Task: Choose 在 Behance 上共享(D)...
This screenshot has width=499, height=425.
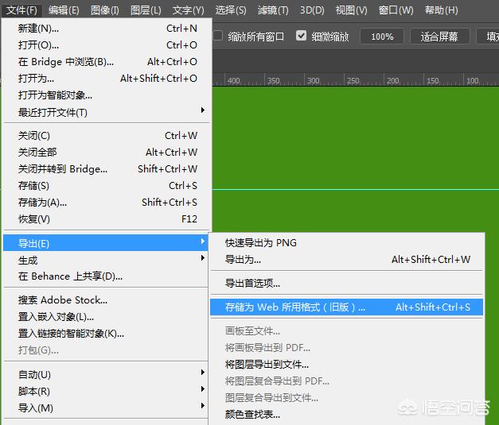Action: pyautogui.click(x=106, y=276)
